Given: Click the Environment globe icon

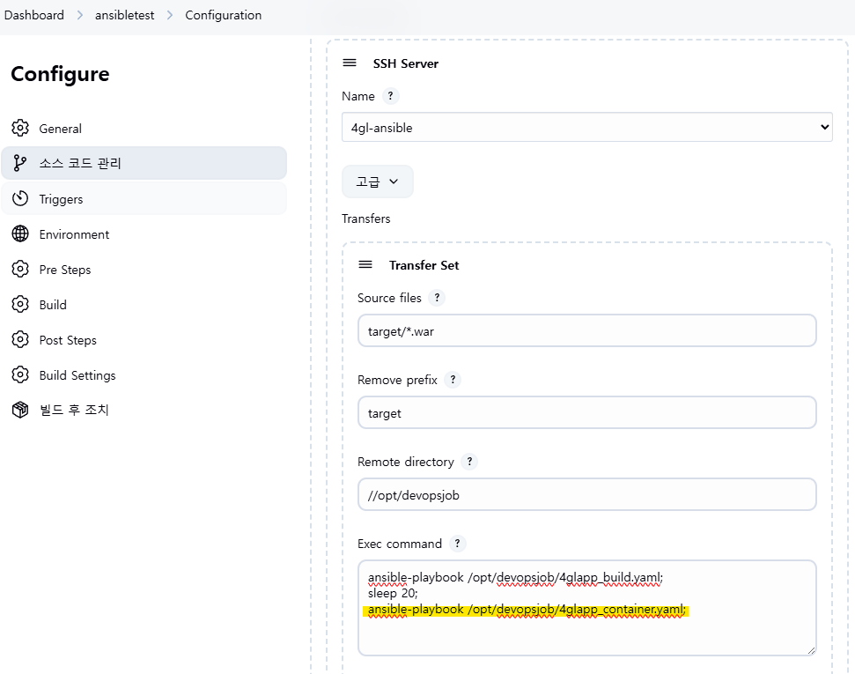Looking at the screenshot, I should (20, 234).
